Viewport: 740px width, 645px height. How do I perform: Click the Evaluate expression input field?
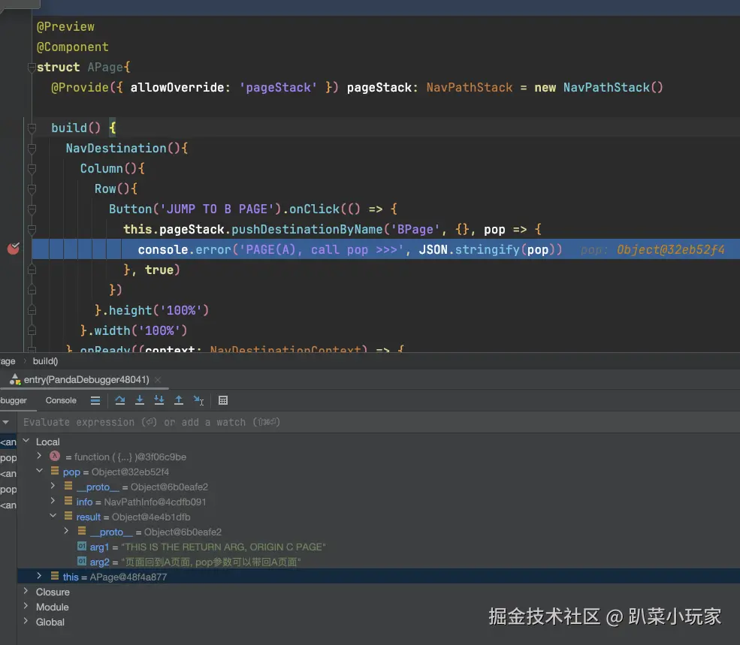tap(150, 422)
